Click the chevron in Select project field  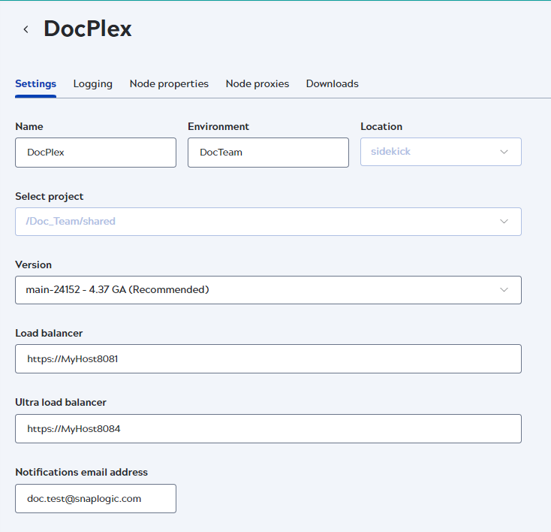pos(504,222)
